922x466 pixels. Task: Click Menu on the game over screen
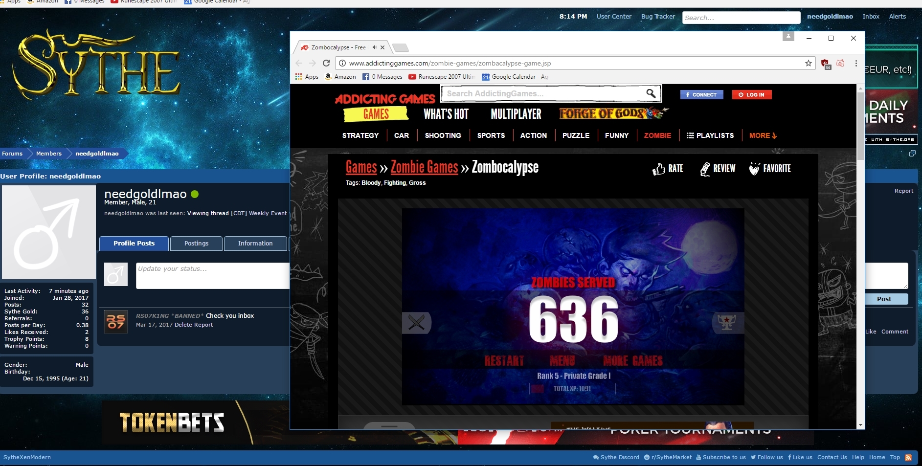(x=562, y=361)
